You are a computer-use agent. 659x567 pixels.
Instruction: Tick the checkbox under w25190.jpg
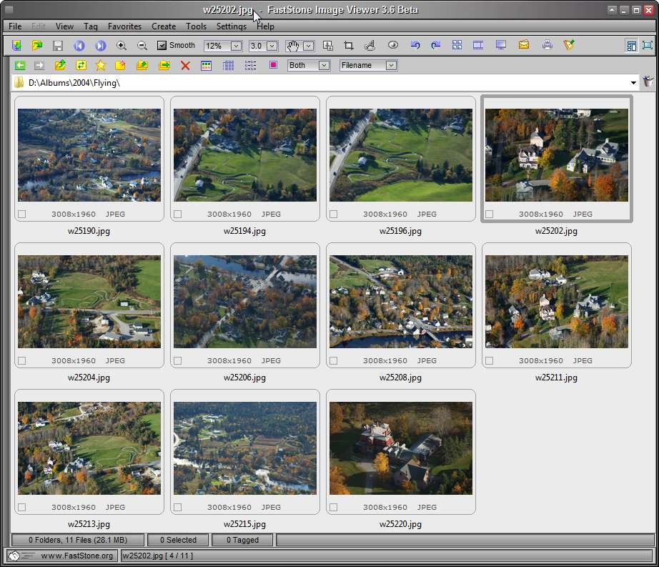click(22, 214)
